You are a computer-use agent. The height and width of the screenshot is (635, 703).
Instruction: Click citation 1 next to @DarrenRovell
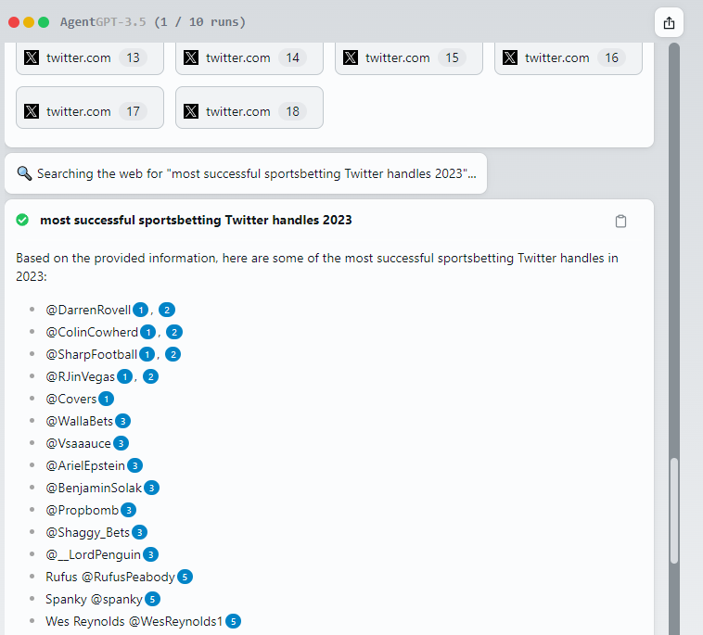point(140,310)
